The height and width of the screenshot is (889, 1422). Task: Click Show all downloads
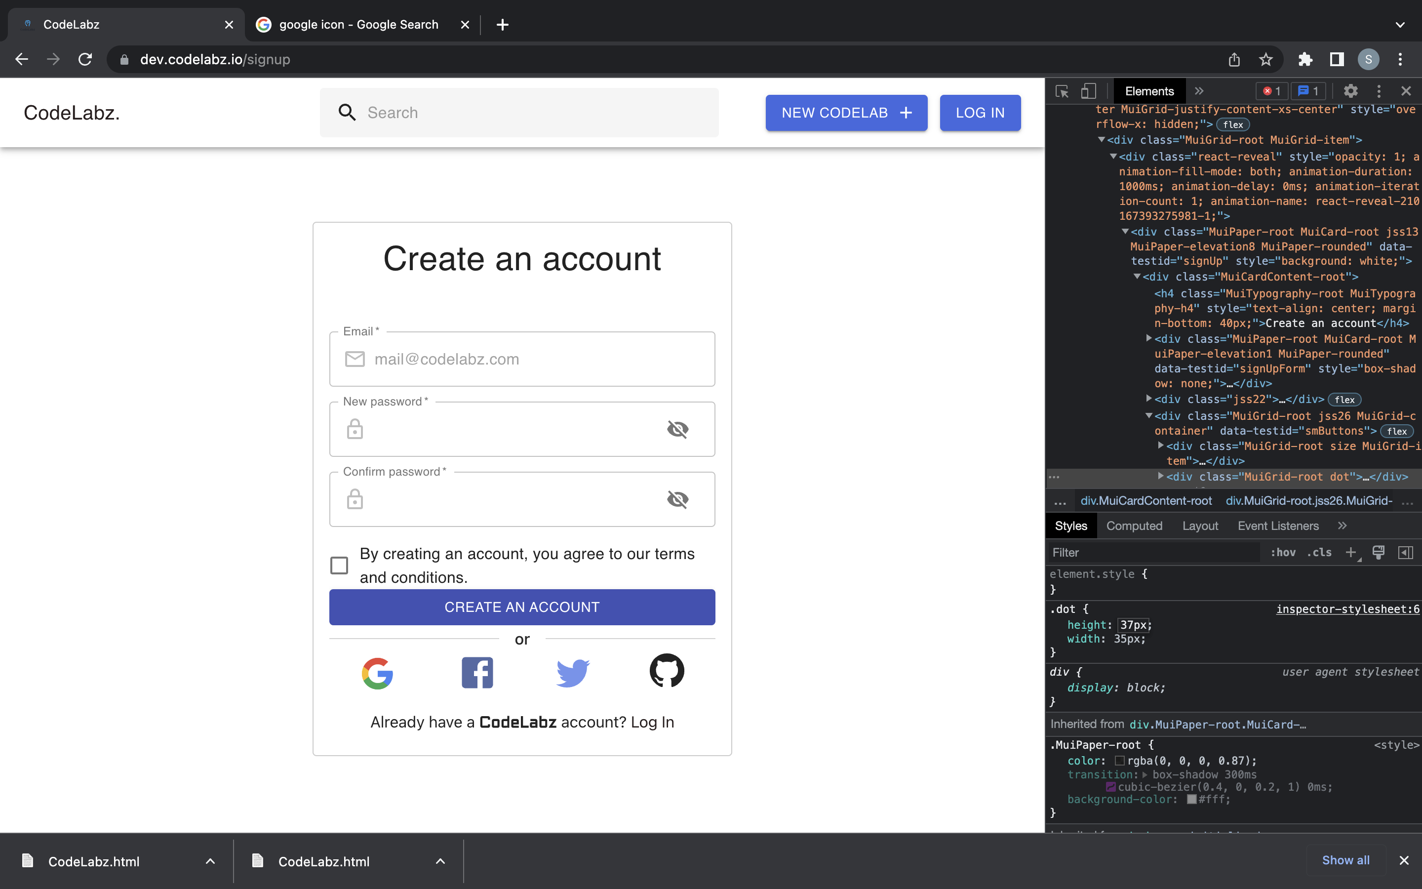[1345, 860]
